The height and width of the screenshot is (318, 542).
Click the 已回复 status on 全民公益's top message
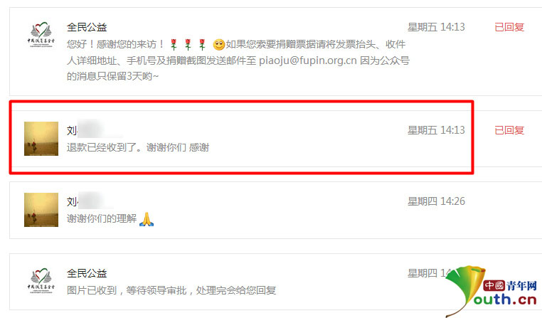click(x=509, y=27)
